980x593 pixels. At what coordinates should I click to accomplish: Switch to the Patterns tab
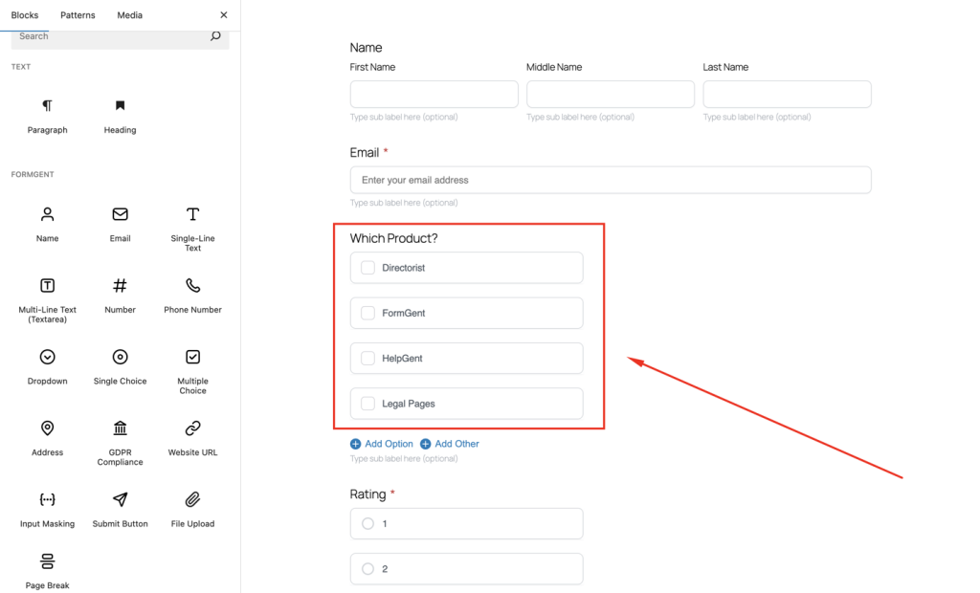coord(78,15)
